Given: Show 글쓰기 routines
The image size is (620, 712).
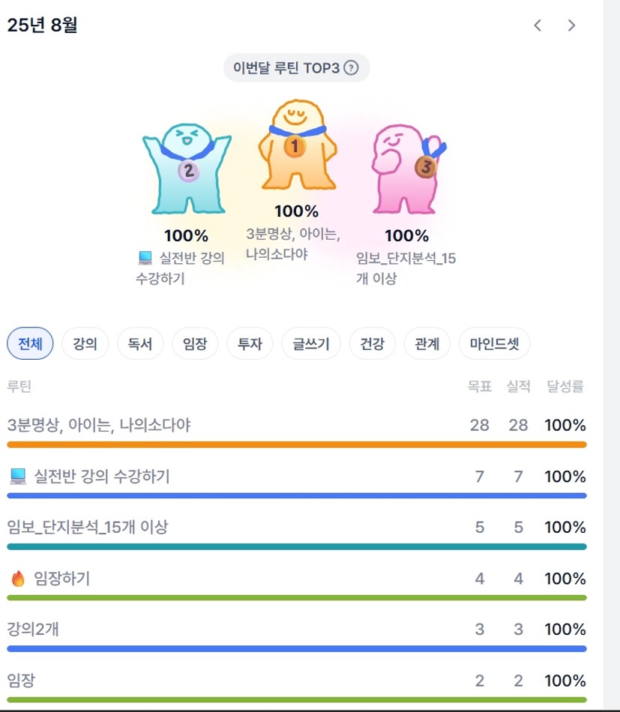Looking at the screenshot, I should pyautogui.click(x=310, y=343).
